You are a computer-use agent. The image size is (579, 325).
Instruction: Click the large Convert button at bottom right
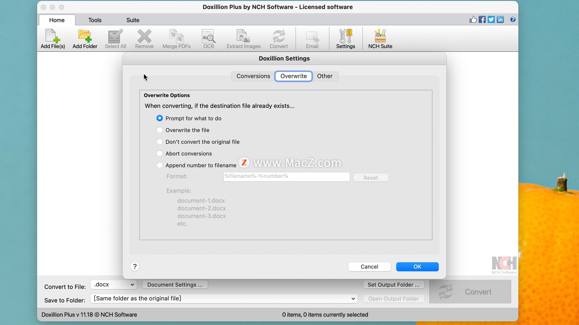(470, 292)
